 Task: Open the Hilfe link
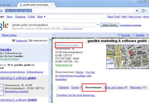(x=124, y=17)
